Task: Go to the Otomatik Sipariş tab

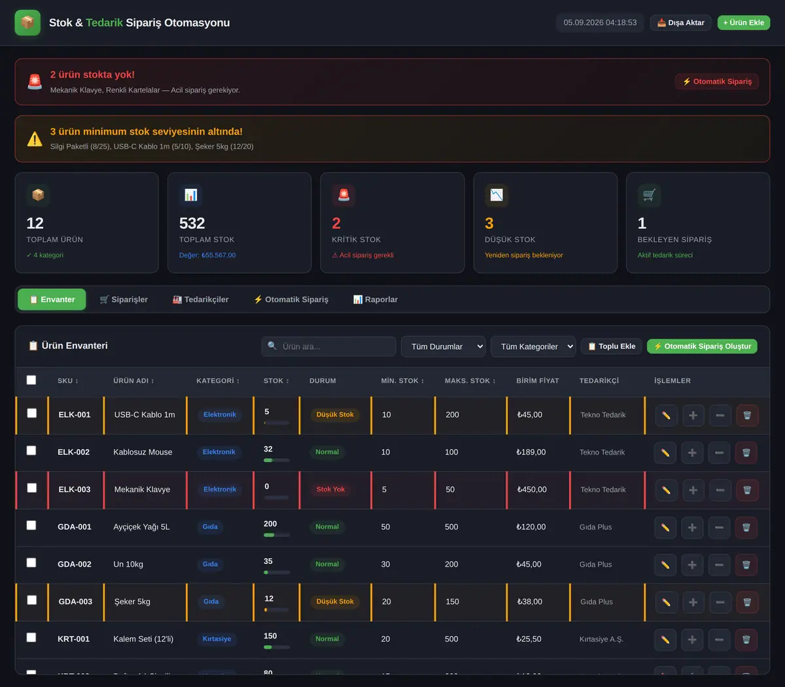Action: point(291,299)
